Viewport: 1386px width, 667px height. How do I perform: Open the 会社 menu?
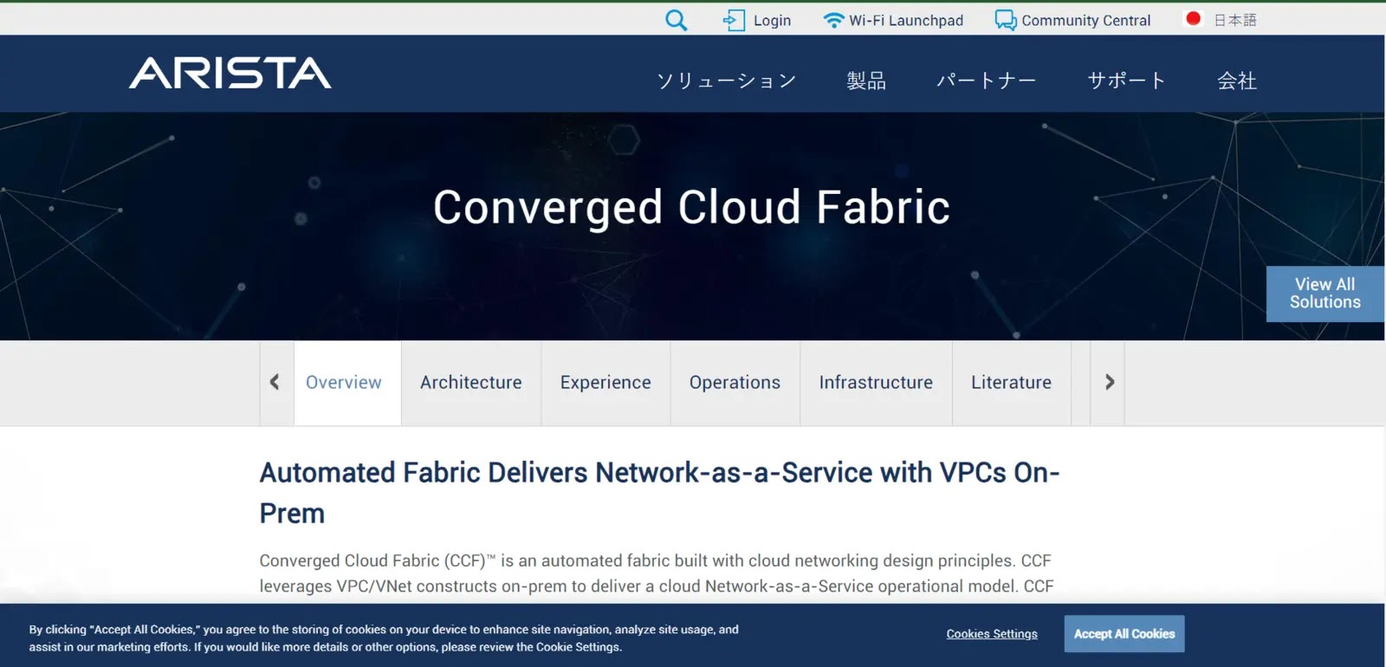[1237, 81]
